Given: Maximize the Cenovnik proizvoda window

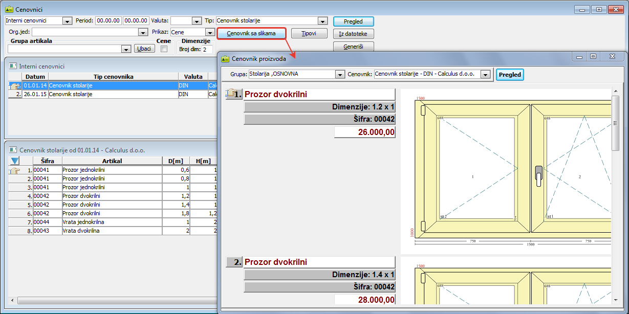Looking at the screenshot, I should pyautogui.click(x=593, y=57).
